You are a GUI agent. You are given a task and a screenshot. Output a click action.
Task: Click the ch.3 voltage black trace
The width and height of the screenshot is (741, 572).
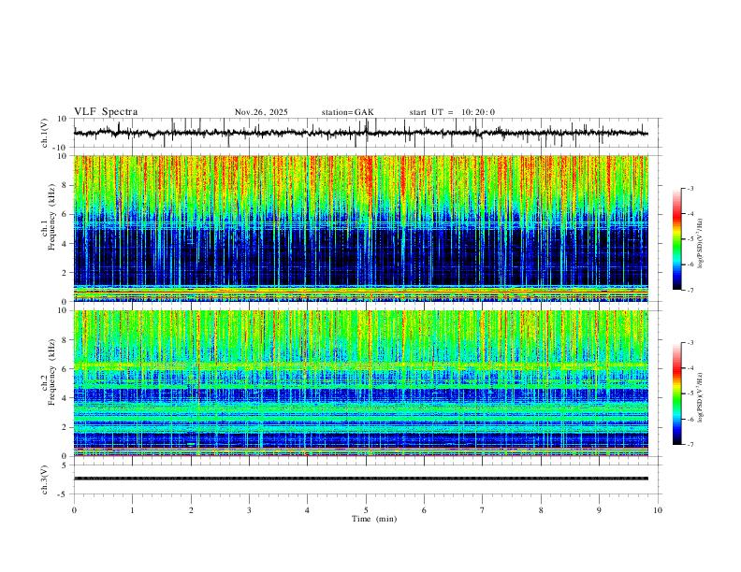[360, 479]
